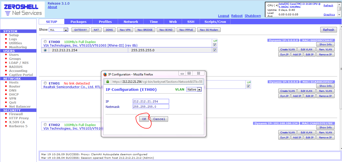The width and height of the screenshot is (342, 162).
Task: Click the New VPN button
Action: point(125,30)
